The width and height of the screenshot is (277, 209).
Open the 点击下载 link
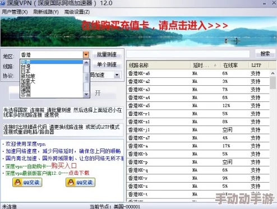79,173
